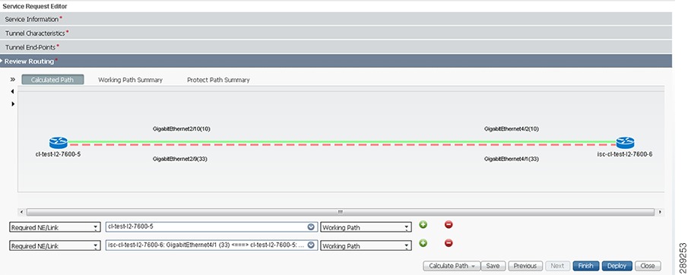688x275 pixels.
Task: Click the Finish button
Action: coord(586,266)
